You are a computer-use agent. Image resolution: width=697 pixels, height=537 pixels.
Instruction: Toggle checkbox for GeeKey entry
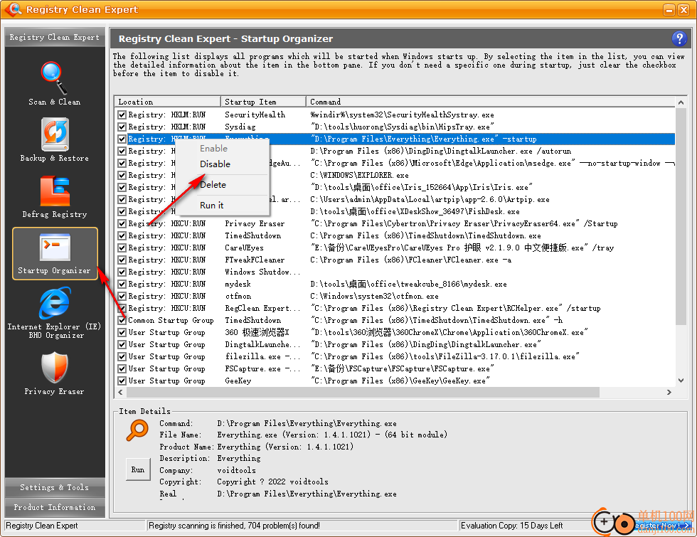[122, 381]
